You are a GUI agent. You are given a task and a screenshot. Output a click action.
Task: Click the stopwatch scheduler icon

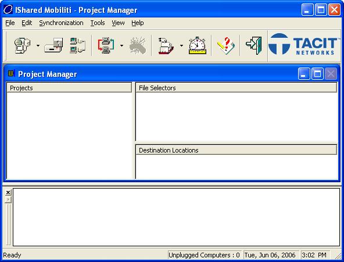click(x=197, y=45)
